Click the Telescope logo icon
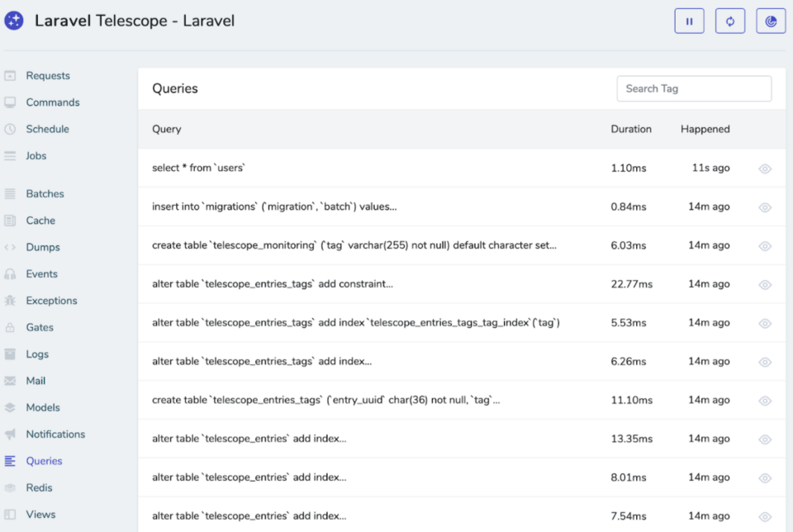 pos(14,21)
